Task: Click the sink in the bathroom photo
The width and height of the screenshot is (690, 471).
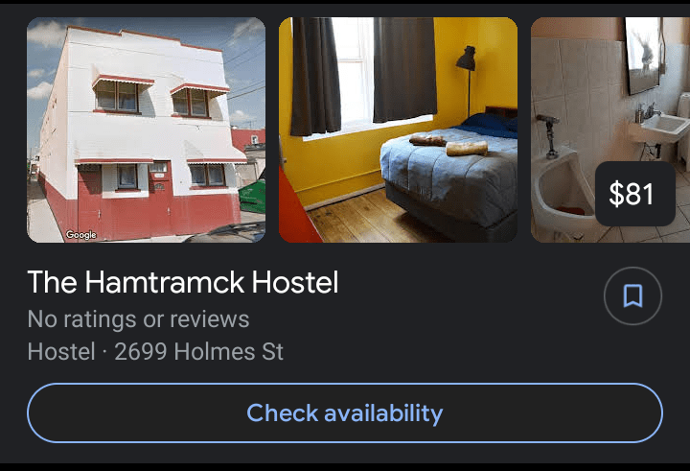Action: (x=658, y=127)
